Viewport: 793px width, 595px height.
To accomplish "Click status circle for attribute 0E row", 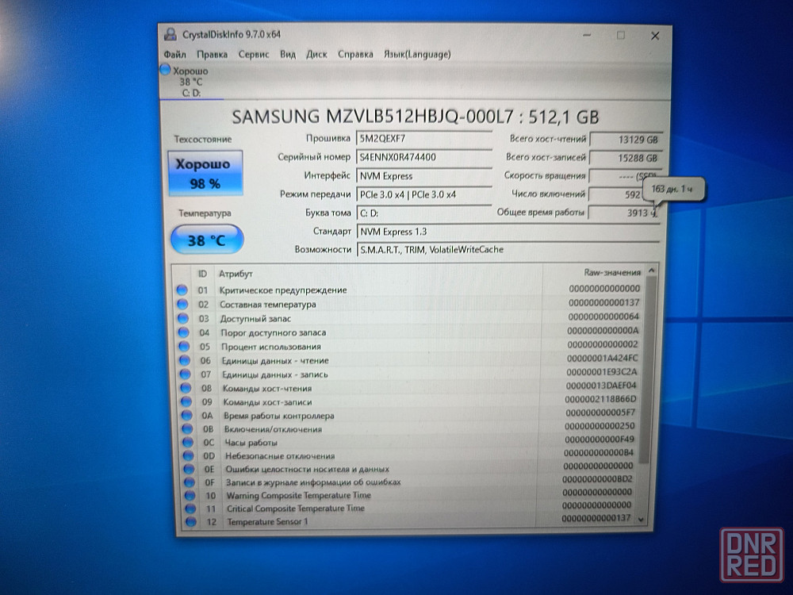I will point(189,469).
